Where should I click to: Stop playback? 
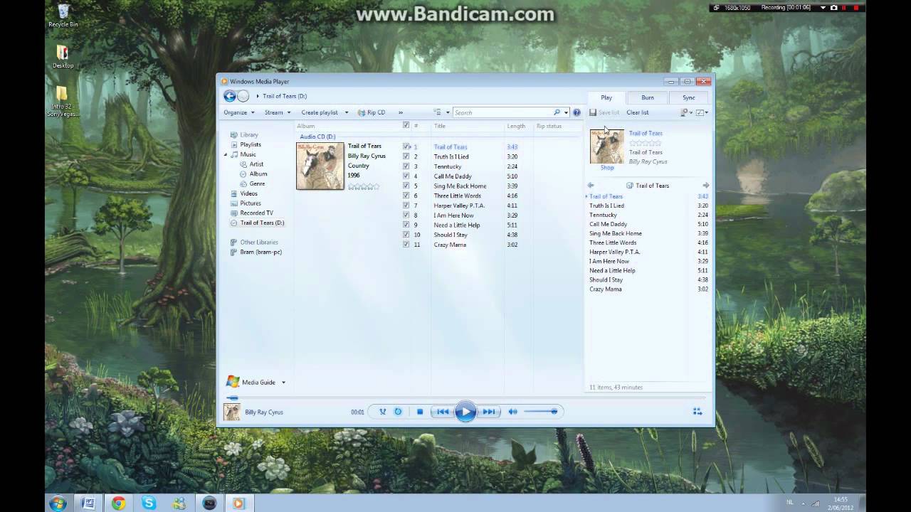coord(420,412)
